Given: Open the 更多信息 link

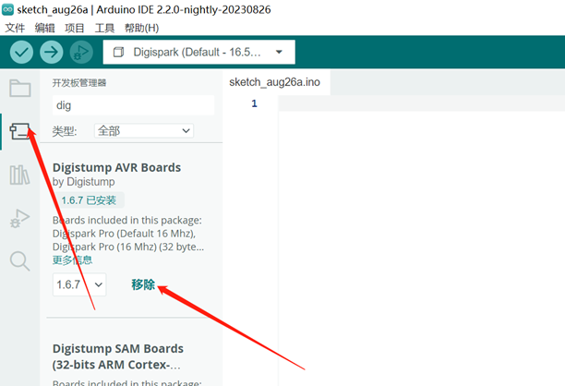Looking at the screenshot, I should coord(72,259).
